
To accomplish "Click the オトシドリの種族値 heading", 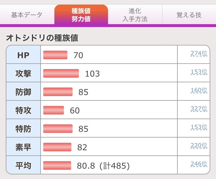I will coord(42,38).
